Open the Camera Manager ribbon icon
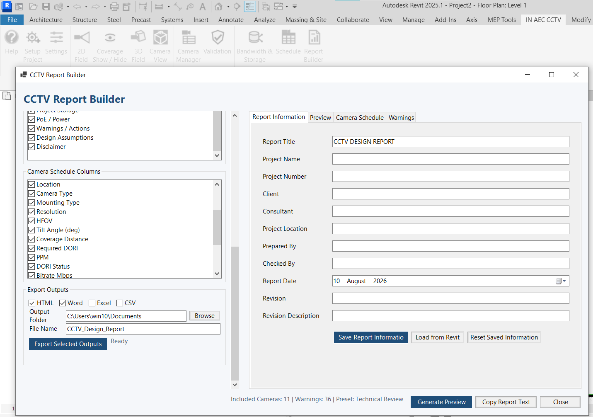 [x=189, y=38]
